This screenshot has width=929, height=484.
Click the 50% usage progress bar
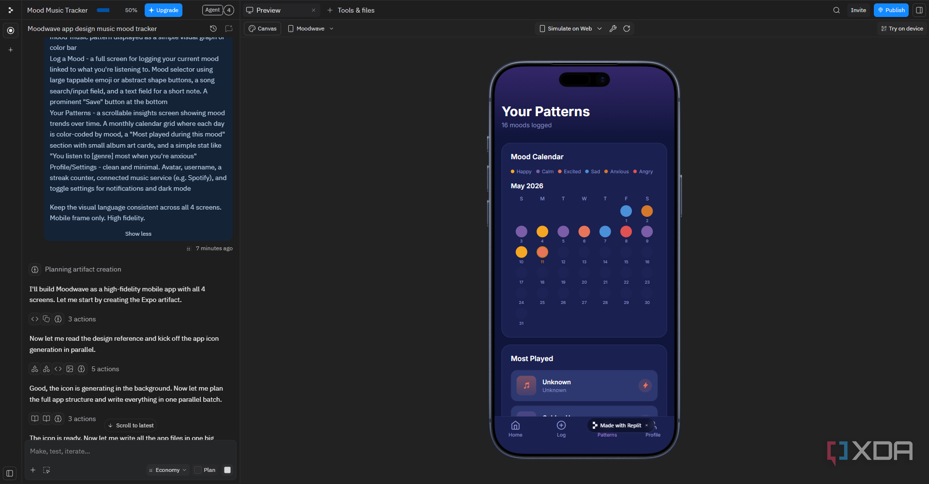103,10
